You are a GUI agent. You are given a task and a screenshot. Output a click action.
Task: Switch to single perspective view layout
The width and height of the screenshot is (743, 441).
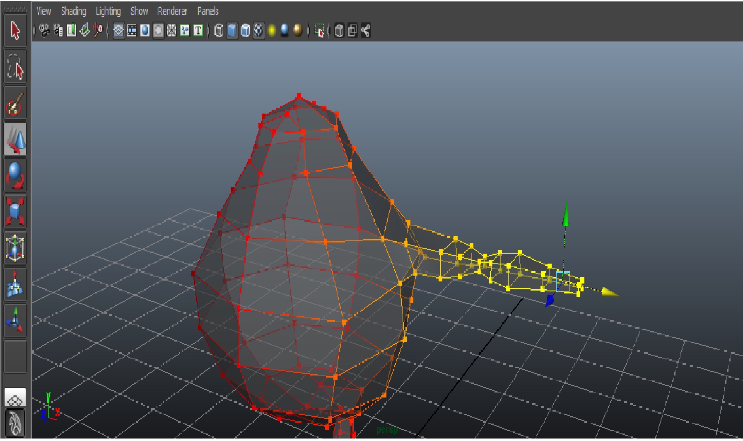point(15,397)
